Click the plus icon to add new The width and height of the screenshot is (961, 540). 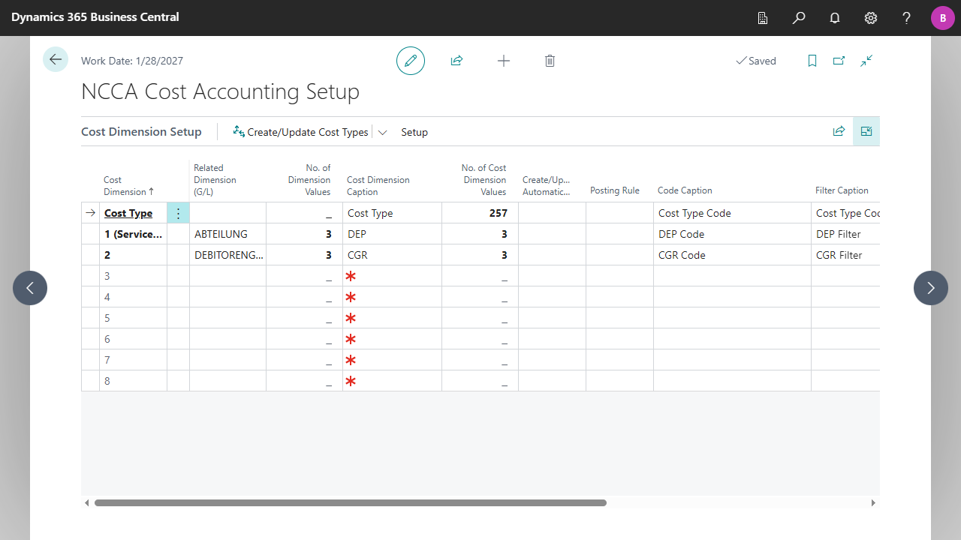click(504, 61)
